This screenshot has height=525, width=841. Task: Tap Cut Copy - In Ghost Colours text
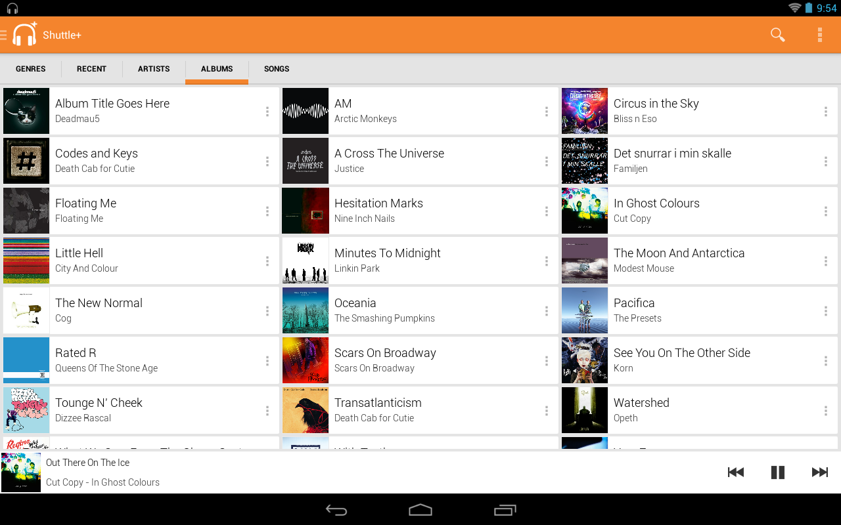tap(102, 482)
